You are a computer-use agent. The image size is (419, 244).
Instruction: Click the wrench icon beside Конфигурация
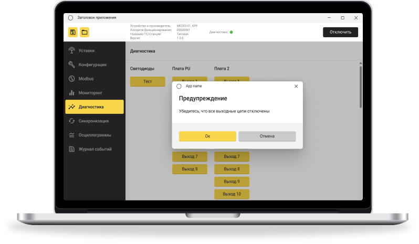tap(72, 65)
